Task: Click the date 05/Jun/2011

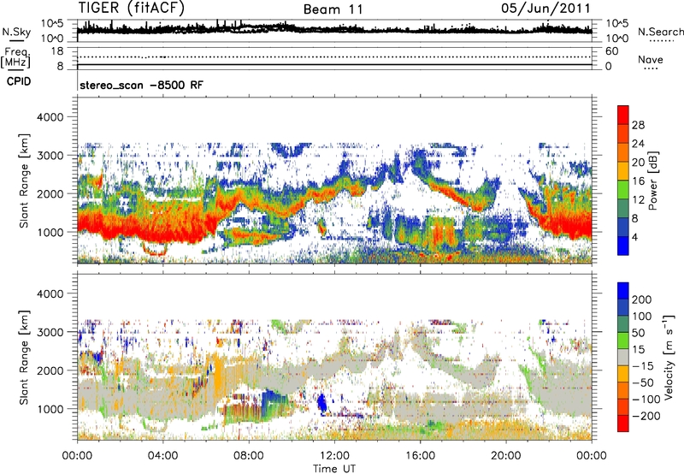Action: (545, 8)
